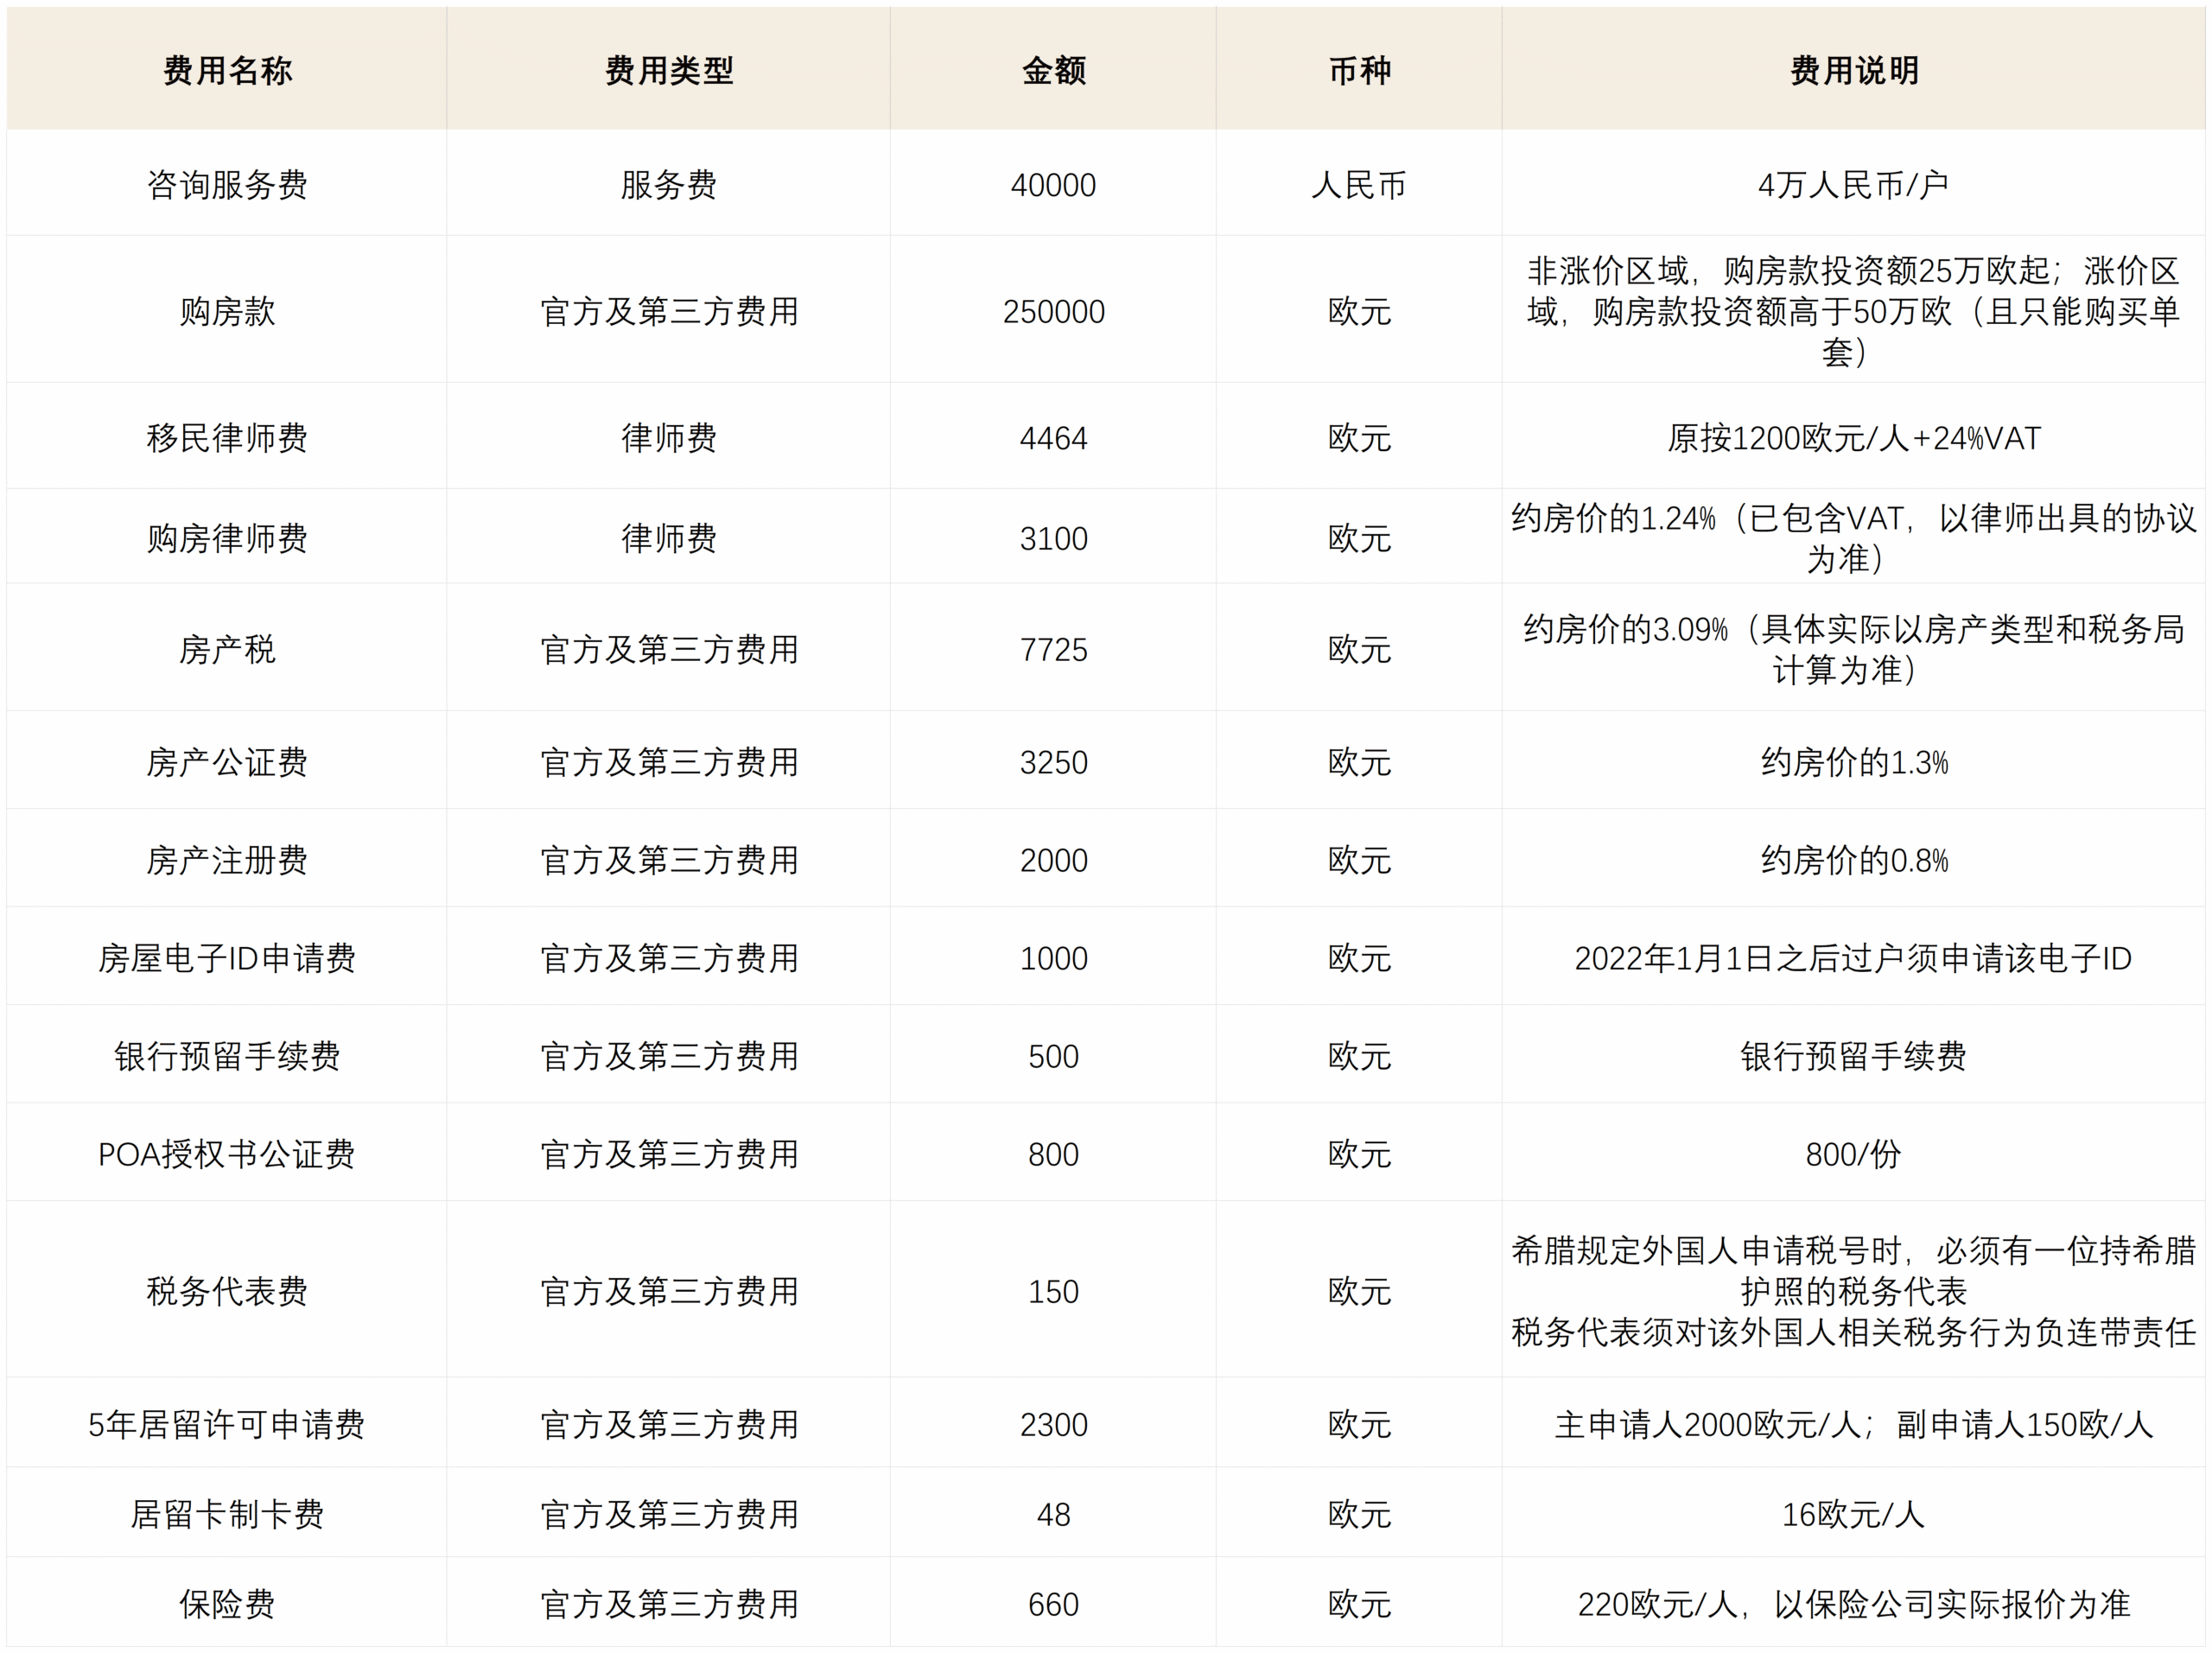Viewport: 2212px width, 1653px height.
Task: Click the 费用类型 column header
Action: click(x=668, y=70)
